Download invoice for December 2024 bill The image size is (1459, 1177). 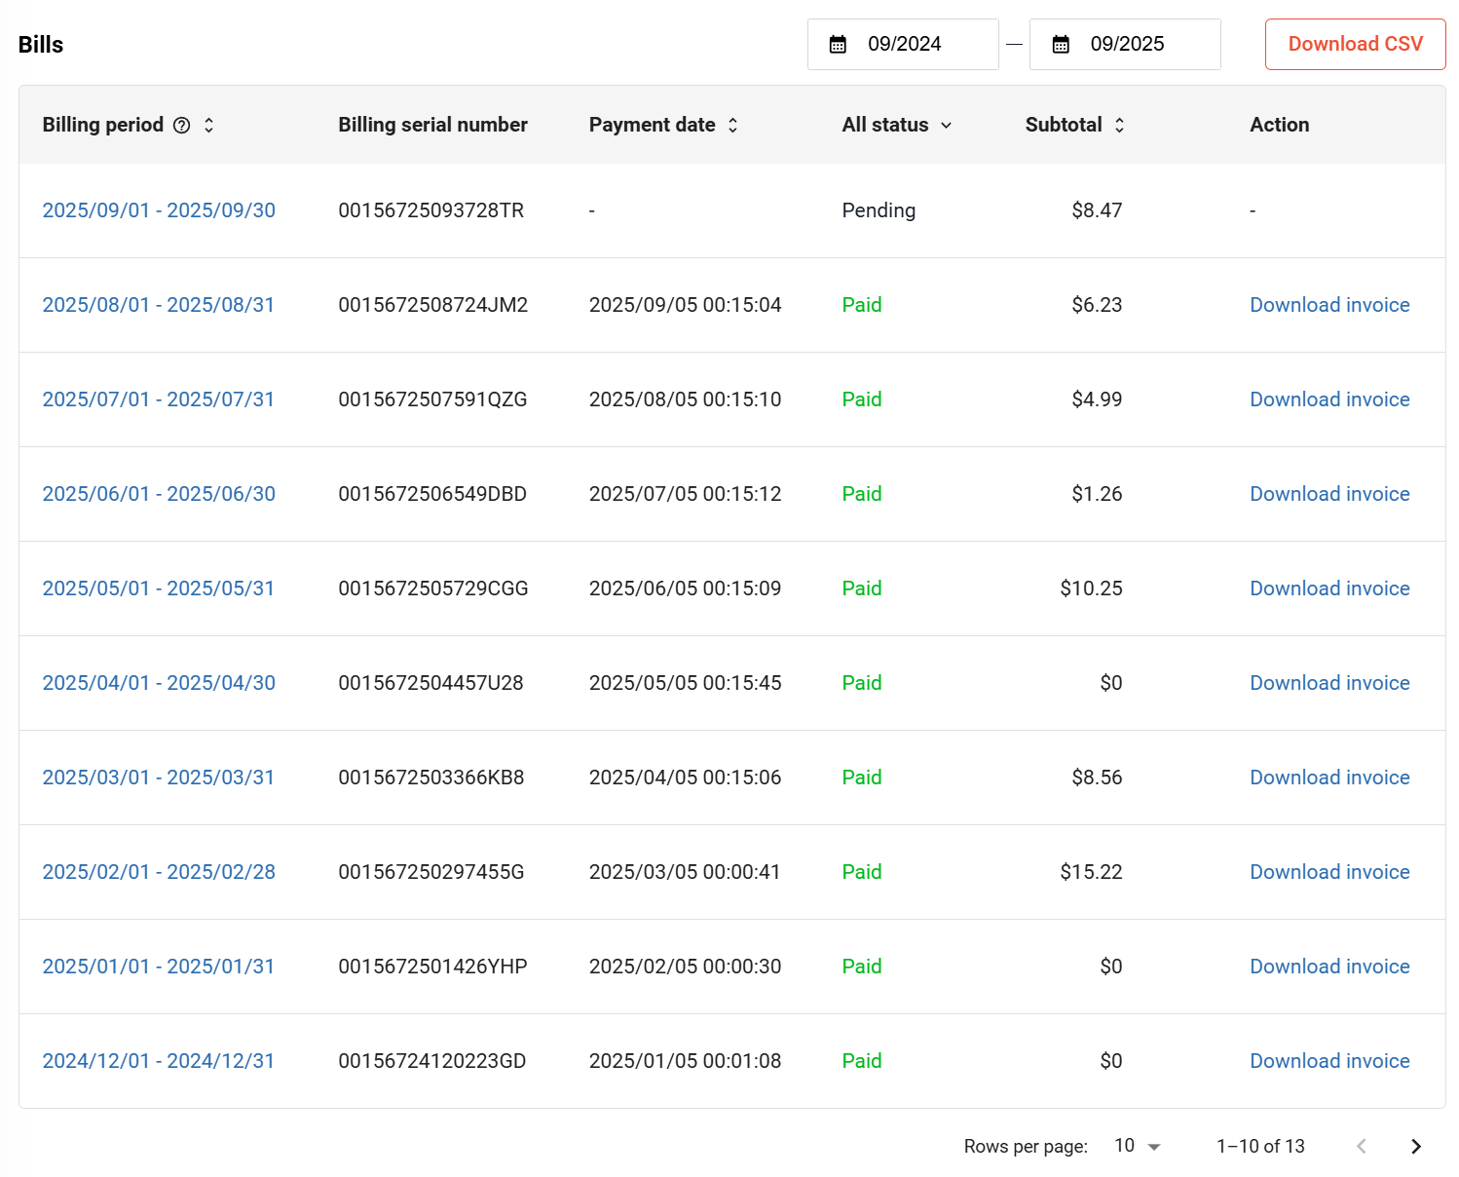click(x=1329, y=1061)
